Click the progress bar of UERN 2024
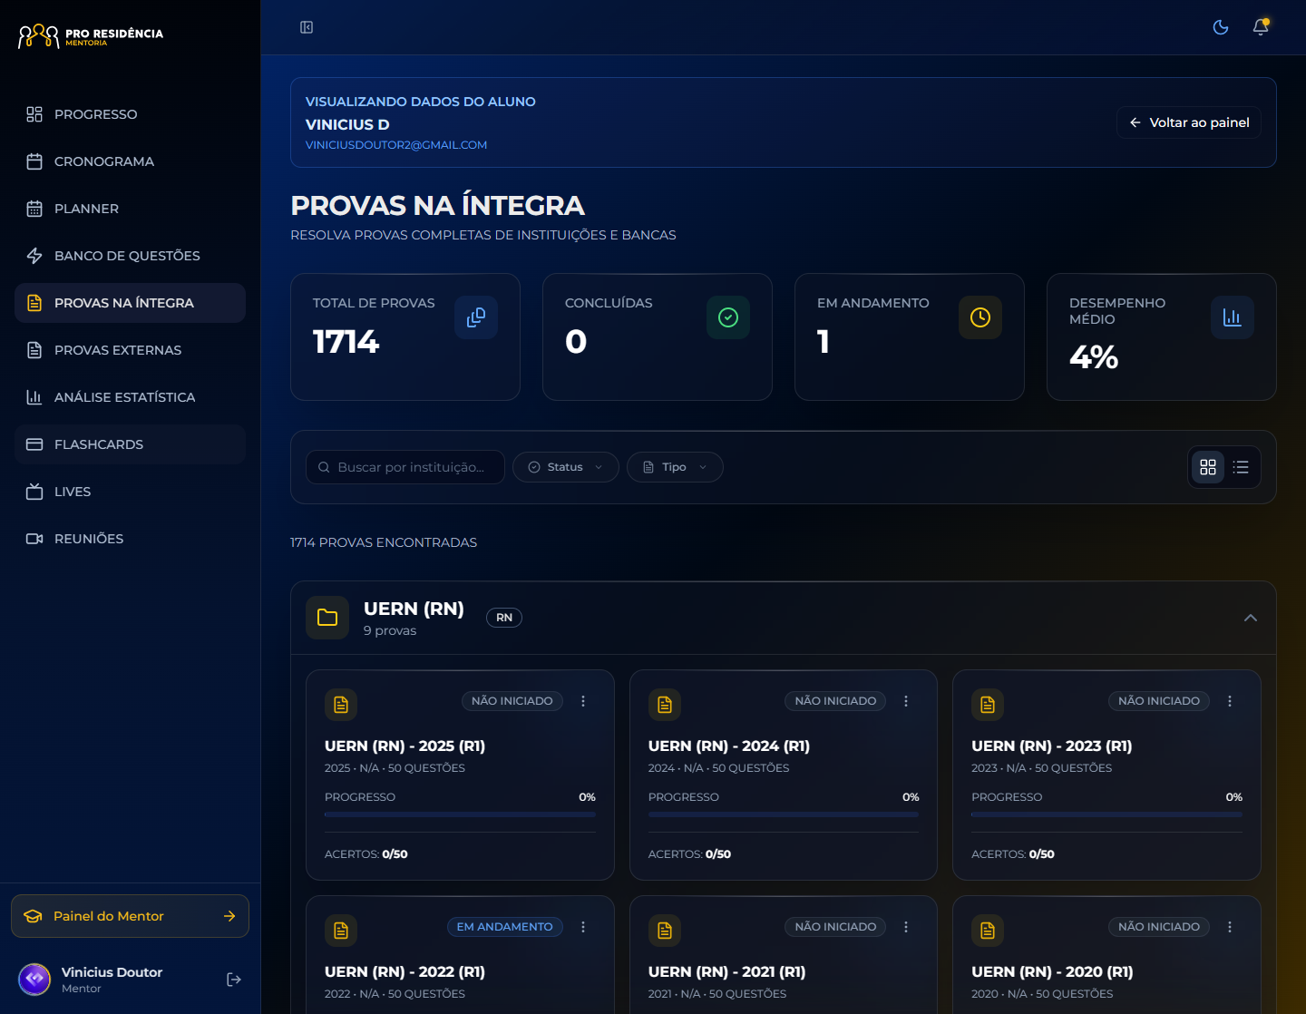Image resolution: width=1306 pixels, height=1014 pixels. (784, 814)
